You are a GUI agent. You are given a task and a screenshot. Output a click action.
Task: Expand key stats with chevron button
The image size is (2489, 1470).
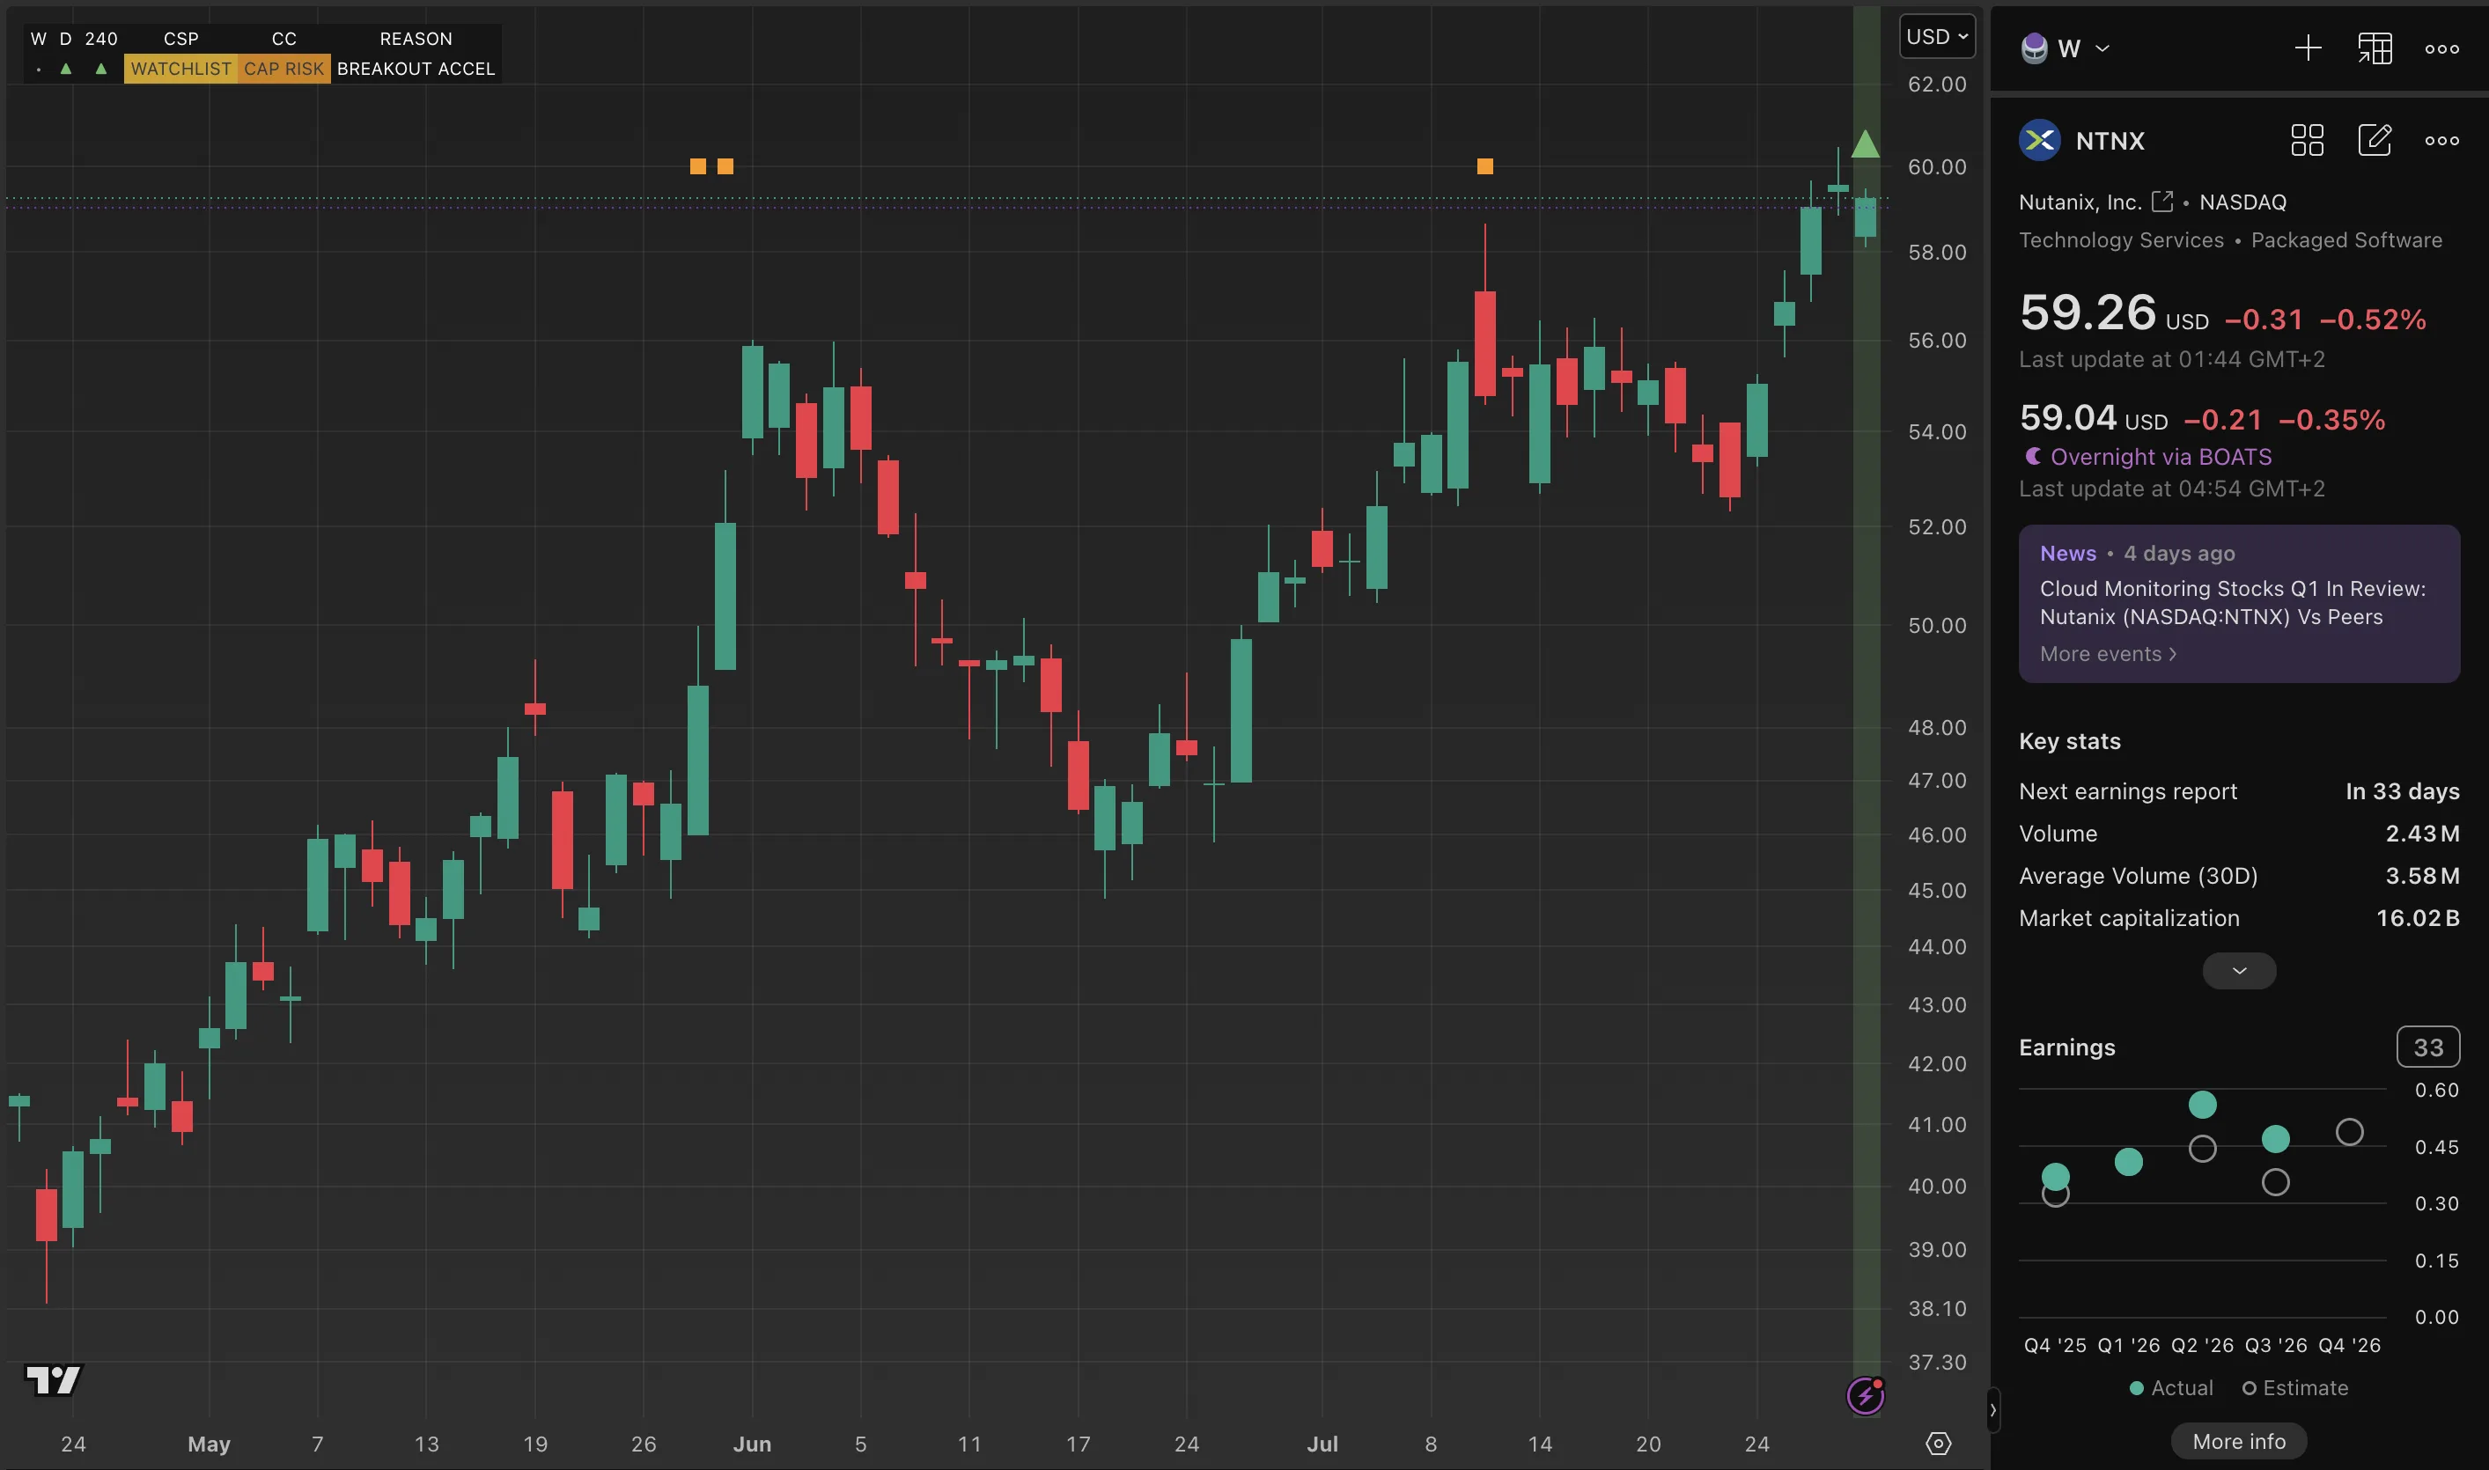[2238, 971]
